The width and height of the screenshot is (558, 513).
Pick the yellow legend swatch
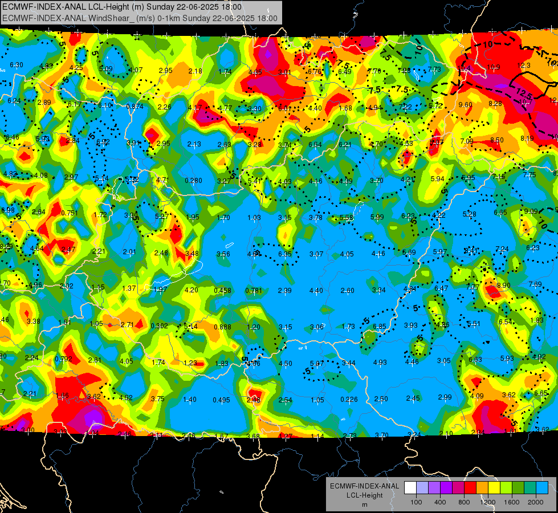point(494,488)
